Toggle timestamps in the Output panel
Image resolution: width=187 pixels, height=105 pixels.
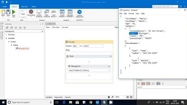pyautogui.click(x=138, y=84)
